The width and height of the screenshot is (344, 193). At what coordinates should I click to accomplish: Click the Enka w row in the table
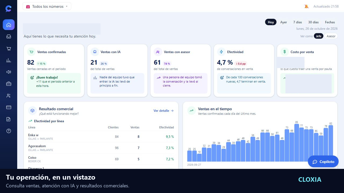tap(101, 137)
